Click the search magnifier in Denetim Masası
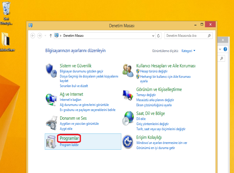 [209, 36]
